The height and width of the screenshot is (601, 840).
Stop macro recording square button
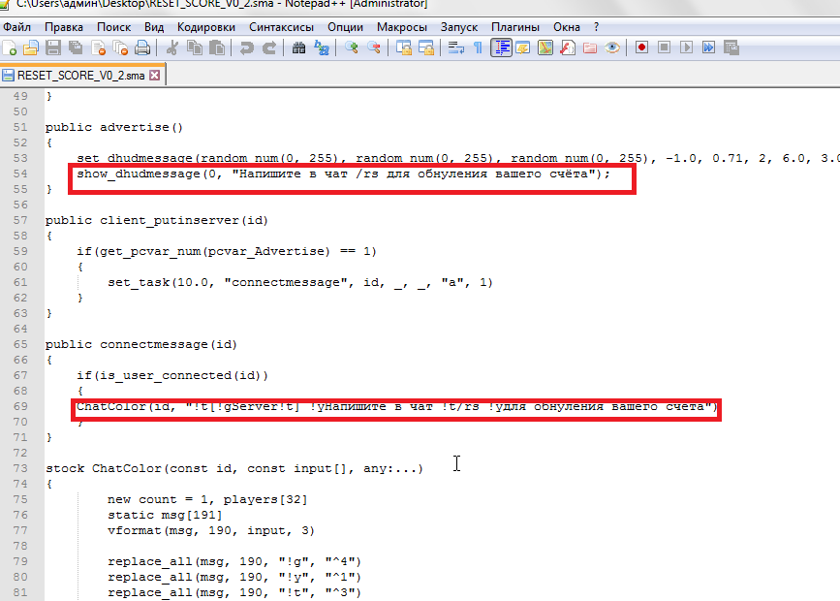point(665,47)
